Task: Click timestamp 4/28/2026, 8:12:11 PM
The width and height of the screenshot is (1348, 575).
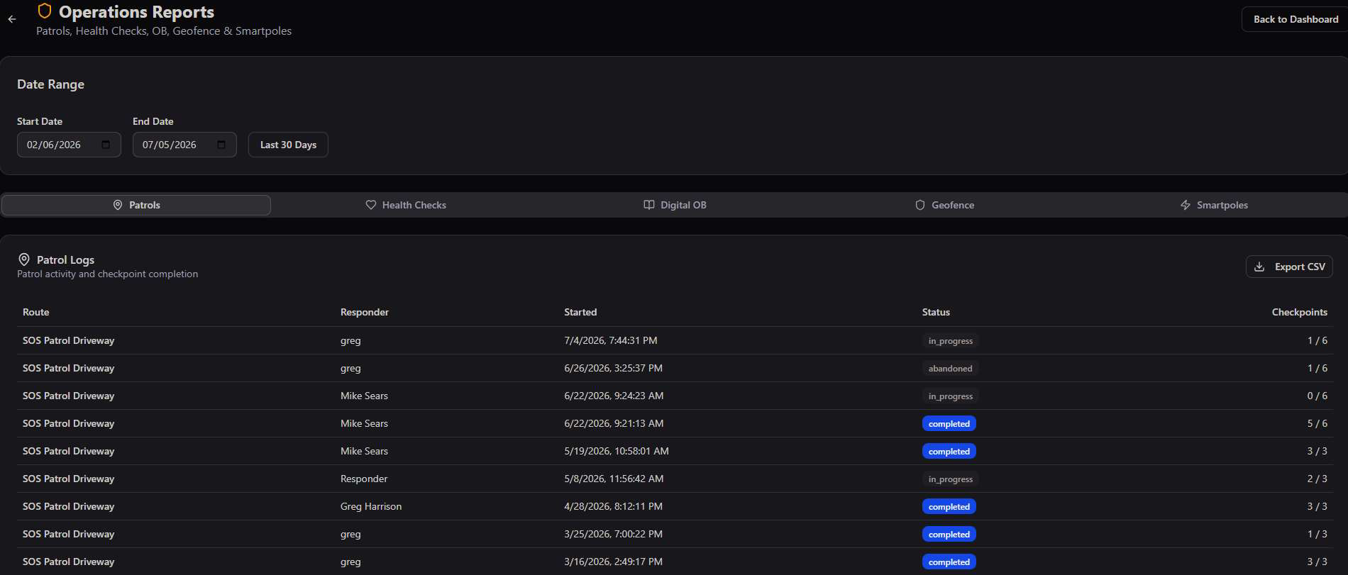Action: point(613,506)
